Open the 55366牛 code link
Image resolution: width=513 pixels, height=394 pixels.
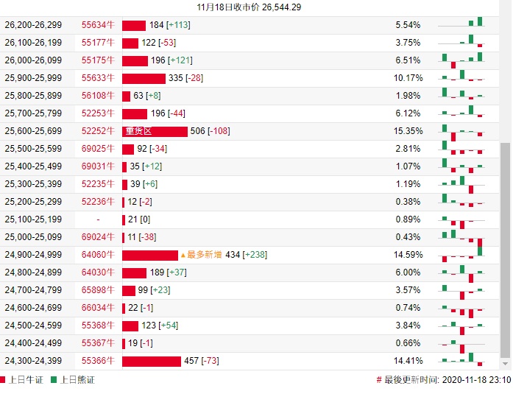point(98,361)
